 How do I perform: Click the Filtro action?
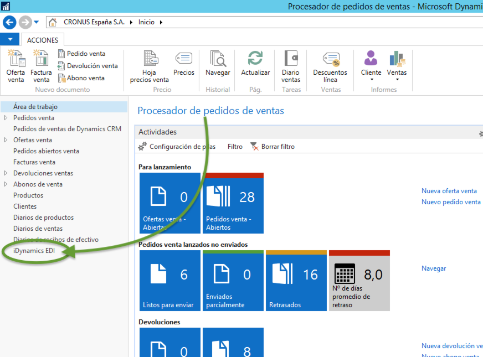pyautogui.click(x=235, y=147)
